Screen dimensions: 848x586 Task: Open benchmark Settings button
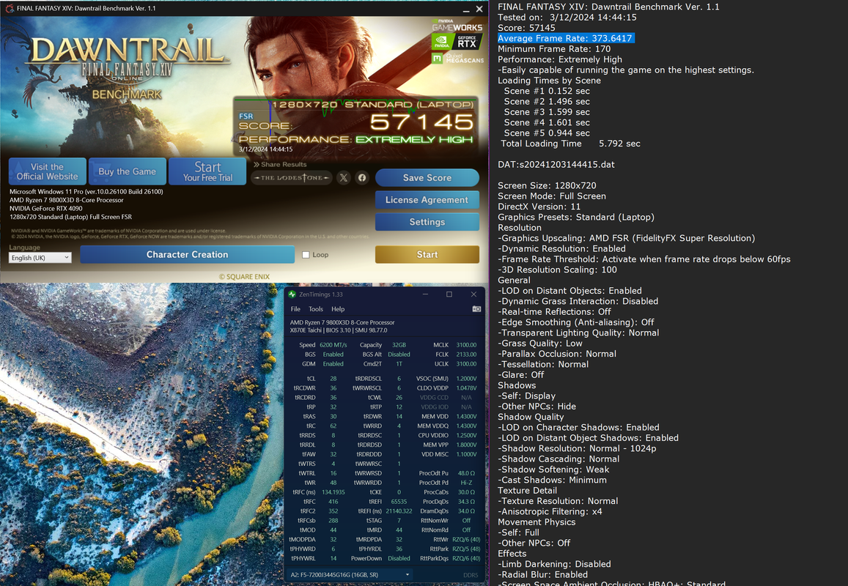click(427, 222)
